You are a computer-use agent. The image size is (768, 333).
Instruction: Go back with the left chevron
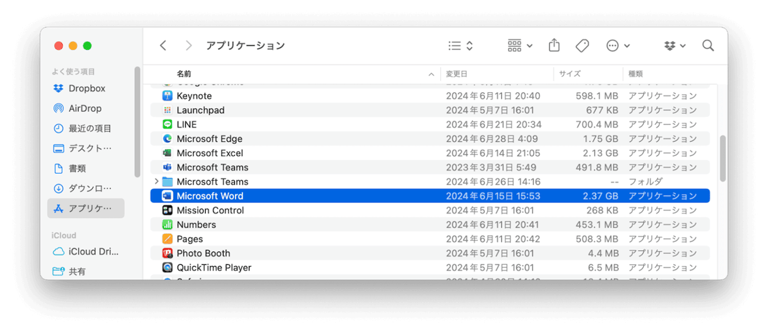pyautogui.click(x=163, y=45)
